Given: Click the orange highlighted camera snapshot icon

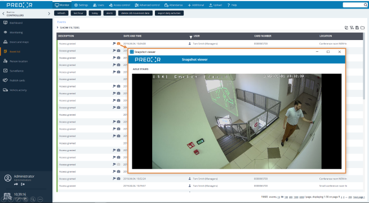Looking at the screenshot, I should [119, 43].
